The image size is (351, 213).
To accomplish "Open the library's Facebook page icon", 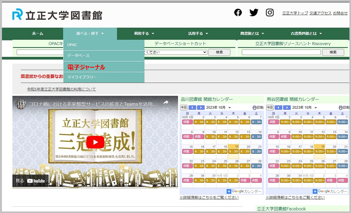I will point(238,12).
